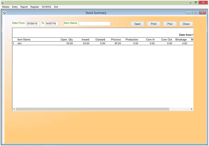Click the left scroll arrow of table

pyautogui.click(x=14, y=109)
